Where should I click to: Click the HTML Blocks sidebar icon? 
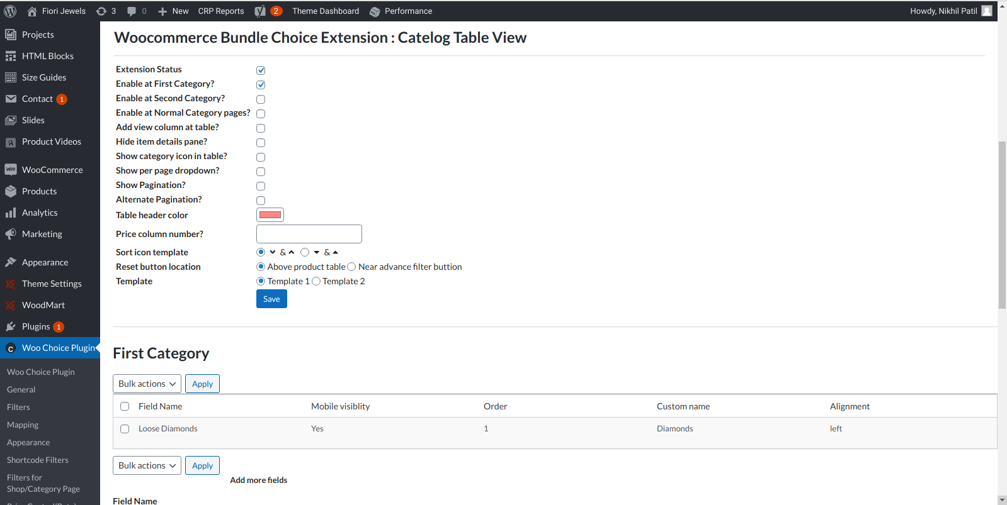(11, 56)
